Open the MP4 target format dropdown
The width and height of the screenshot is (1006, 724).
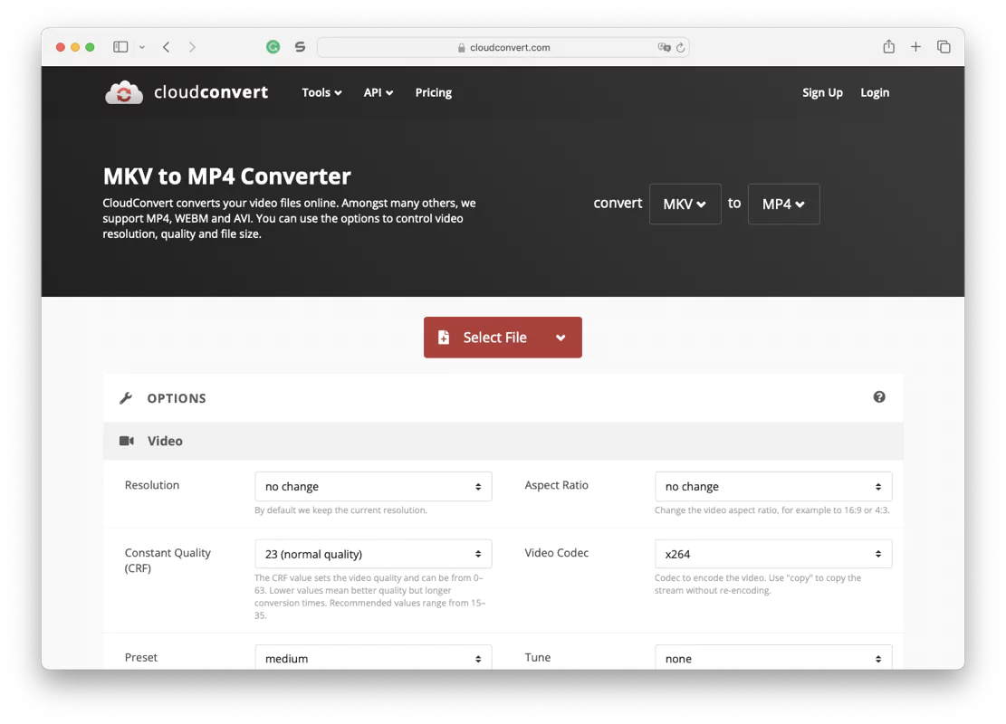(783, 205)
